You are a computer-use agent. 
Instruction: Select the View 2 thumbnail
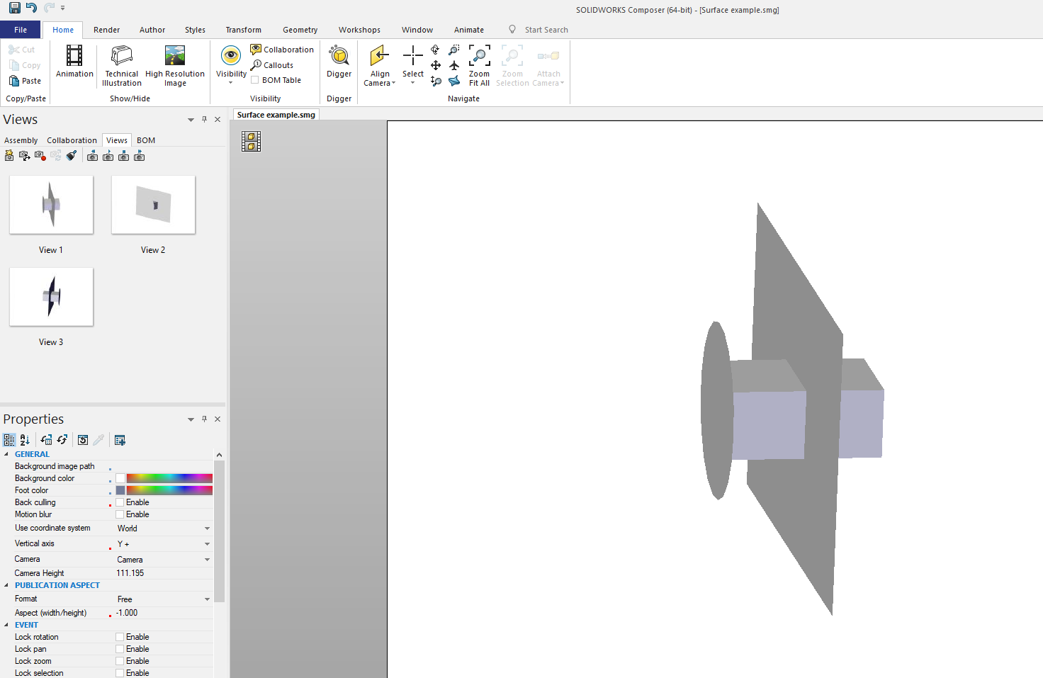(153, 205)
